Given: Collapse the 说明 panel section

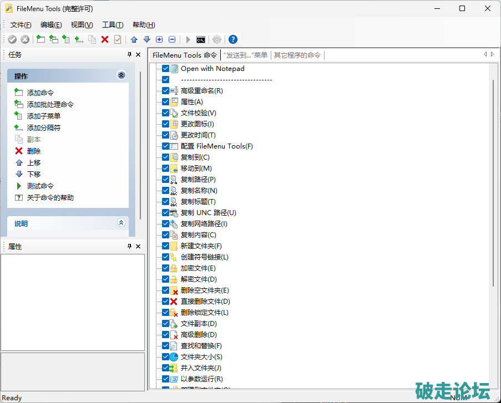Looking at the screenshot, I should click(x=122, y=223).
